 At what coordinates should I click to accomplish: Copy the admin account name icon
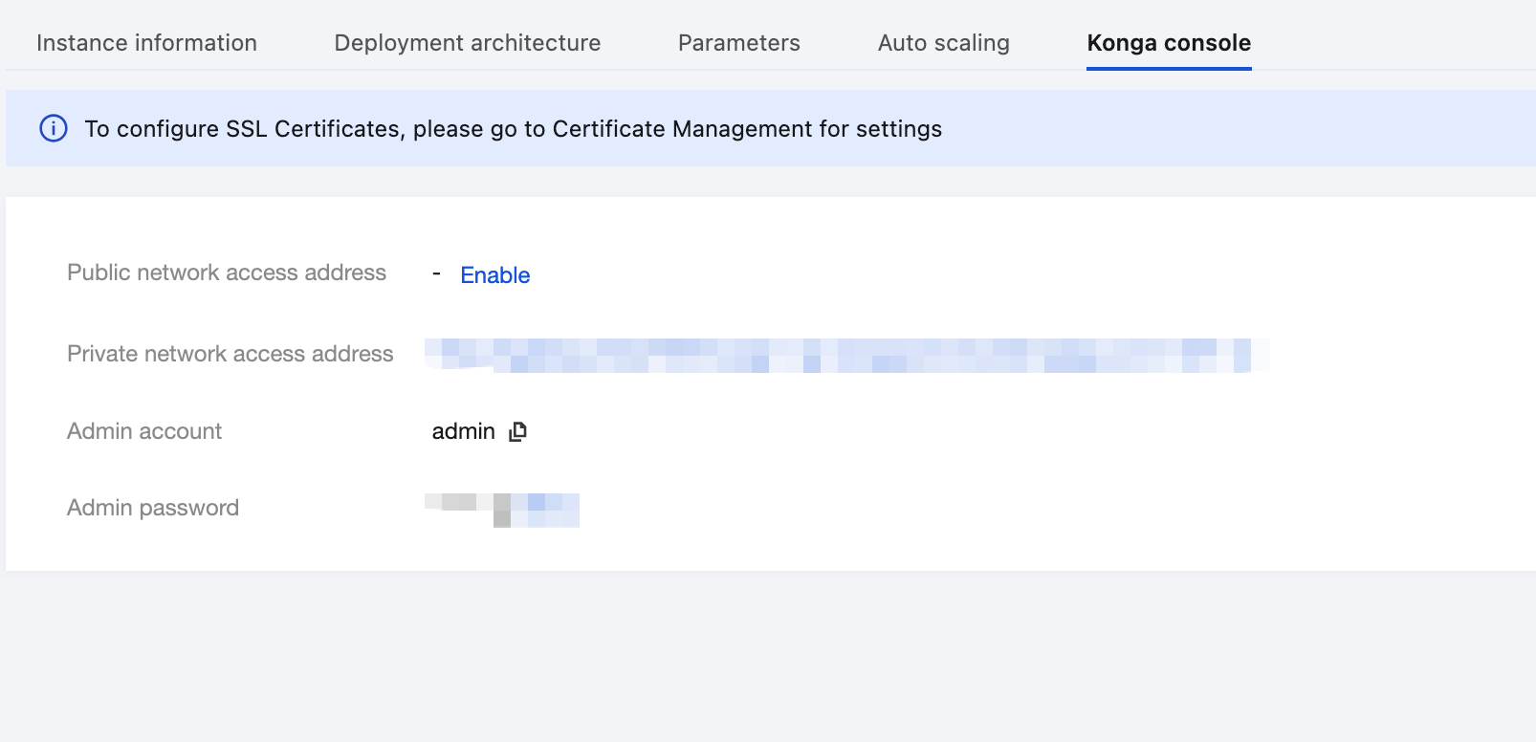517,431
